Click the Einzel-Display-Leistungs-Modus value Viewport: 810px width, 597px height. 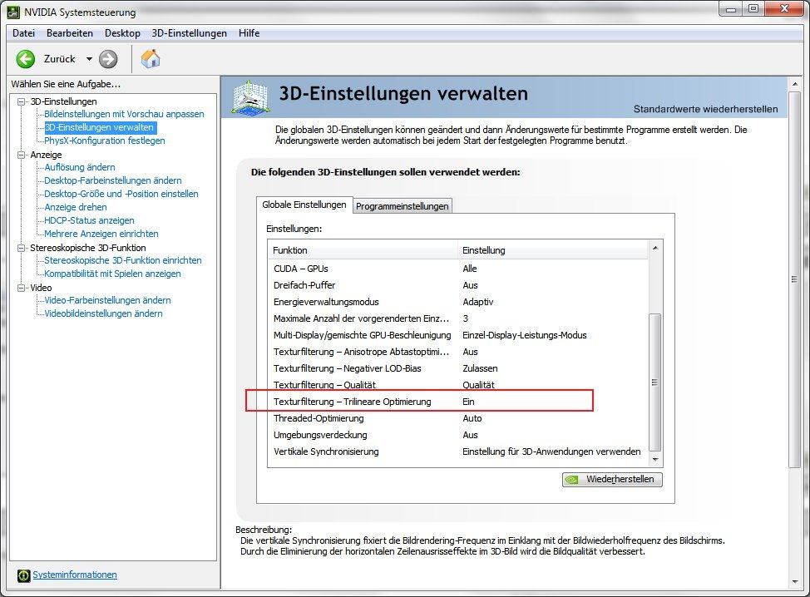pyautogui.click(x=524, y=335)
